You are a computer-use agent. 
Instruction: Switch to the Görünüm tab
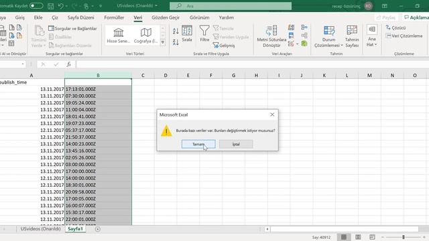pos(200,17)
